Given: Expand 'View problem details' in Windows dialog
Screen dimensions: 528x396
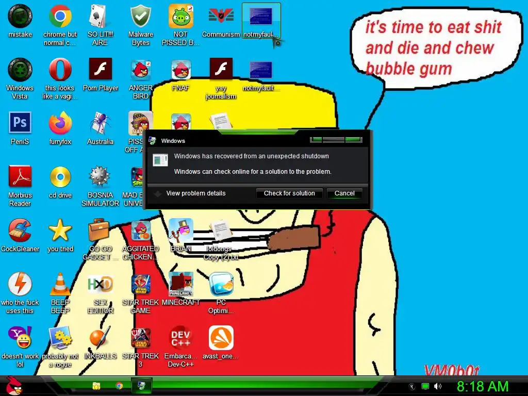Looking at the screenshot, I should 190,193.
